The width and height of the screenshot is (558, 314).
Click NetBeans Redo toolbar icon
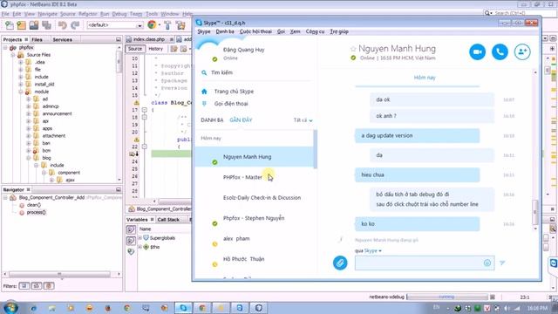pyautogui.click(x=75, y=25)
